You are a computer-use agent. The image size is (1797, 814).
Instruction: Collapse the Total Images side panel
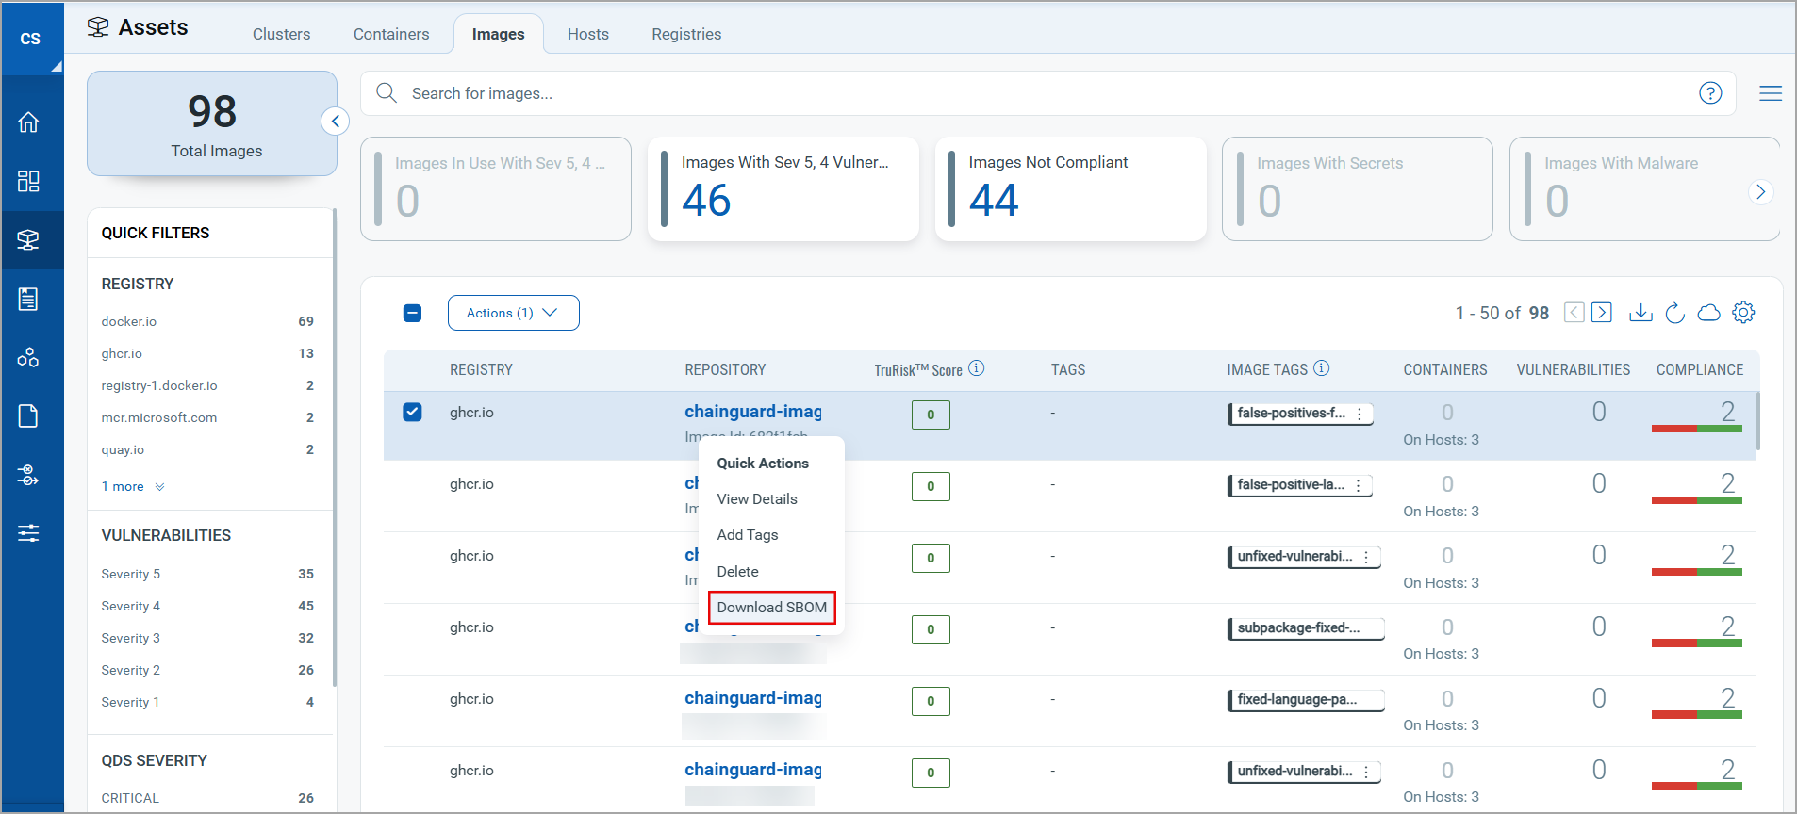(336, 122)
